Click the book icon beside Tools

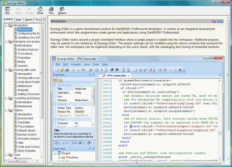coord(11,155)
